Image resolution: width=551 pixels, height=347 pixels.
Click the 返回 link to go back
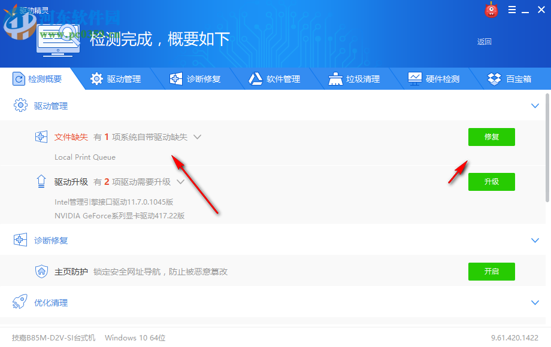[x=484, y=42]
